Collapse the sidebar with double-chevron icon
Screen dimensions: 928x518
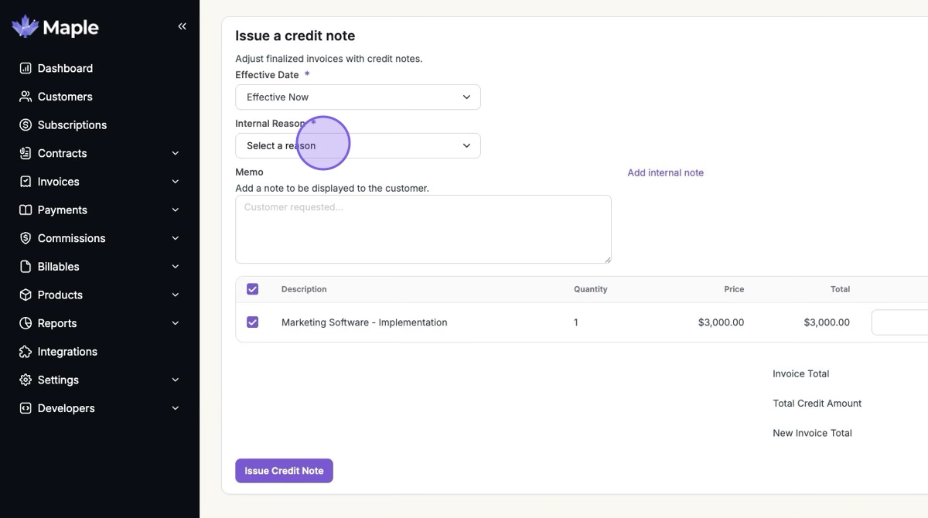pos(183,26)
